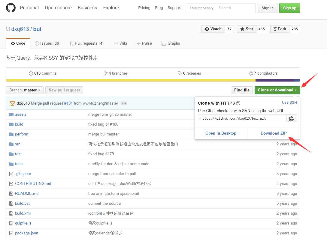The image size is (327, 241).
Task: Click the gulpfile.js file icon
Action: coord(11,223)
